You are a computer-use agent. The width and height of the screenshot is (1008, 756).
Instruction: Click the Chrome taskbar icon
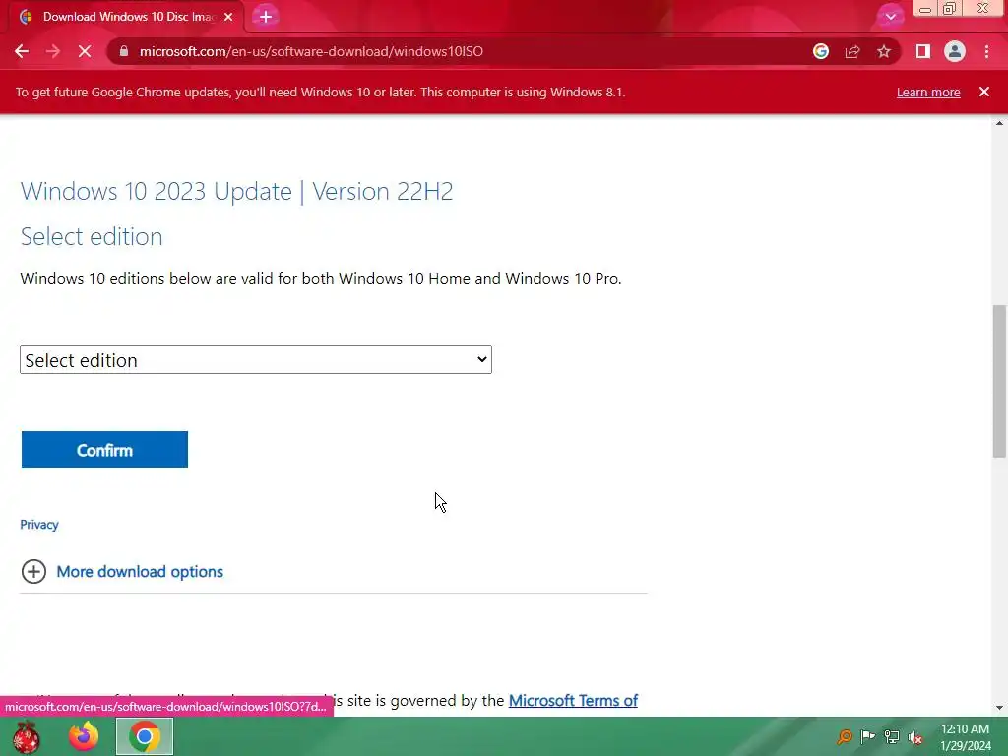coord(145,736)
